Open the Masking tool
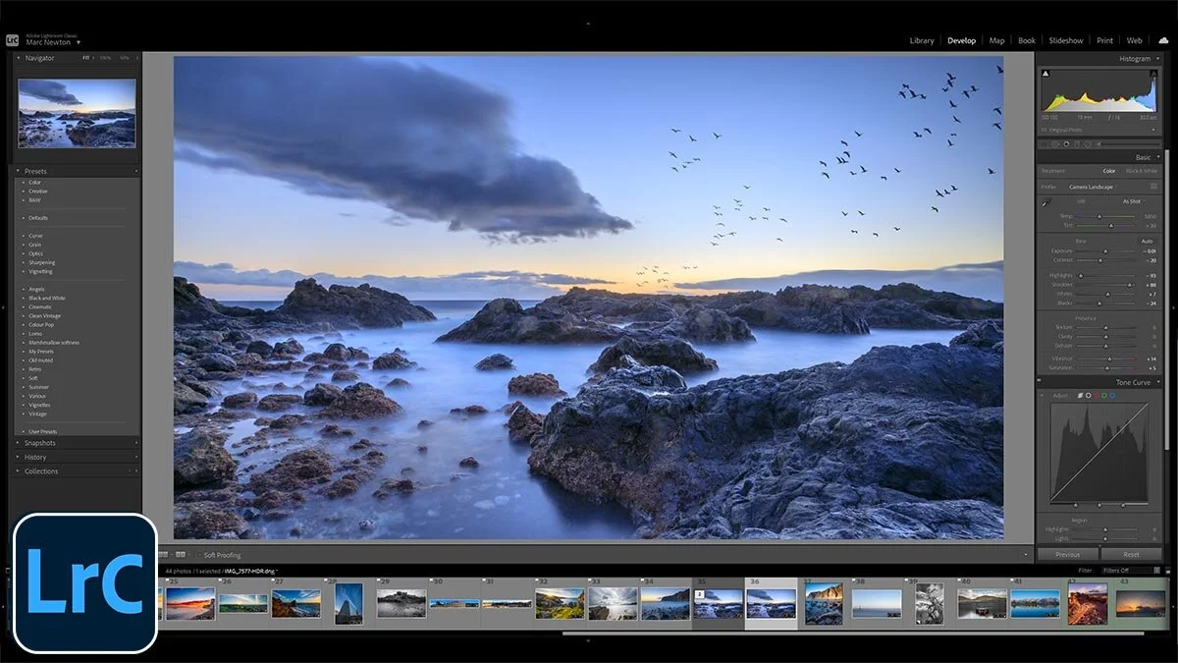The image size is (1178, 663). pos(1088,144)
